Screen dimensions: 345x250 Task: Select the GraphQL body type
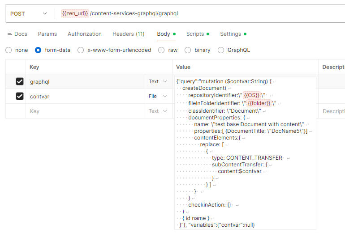point(221,50)
